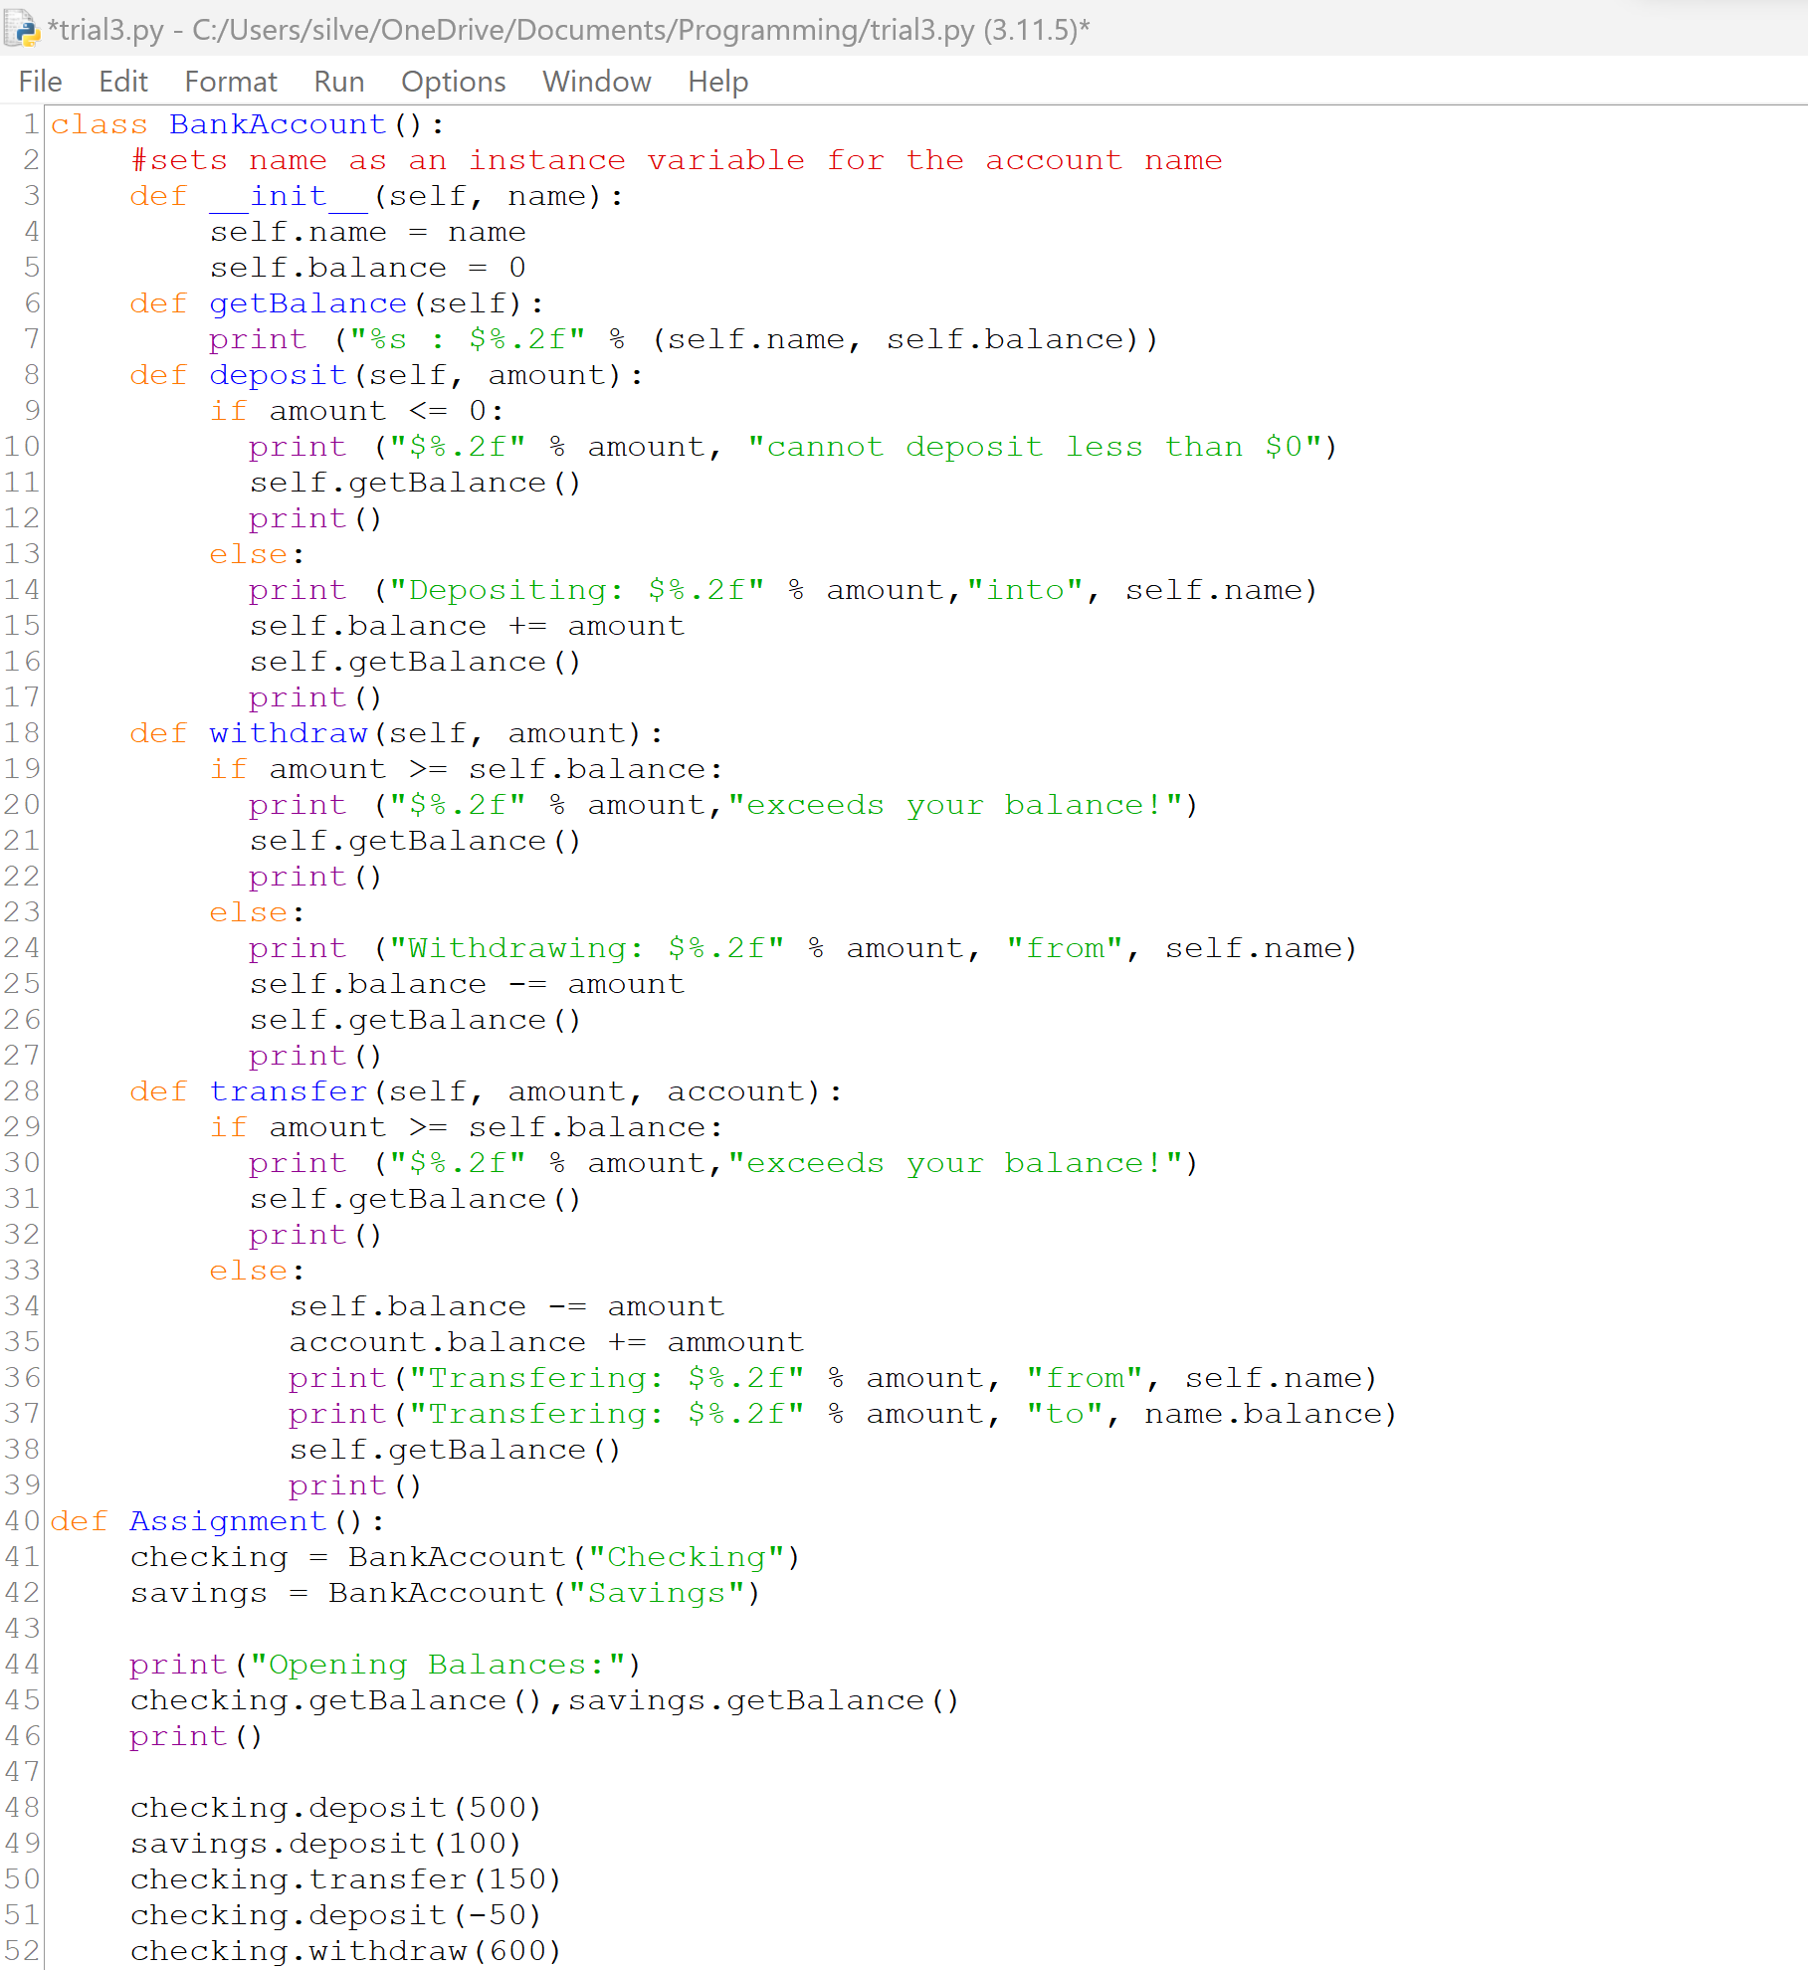
Task: Open the Format menu
Action: click(x=230, y=82)
